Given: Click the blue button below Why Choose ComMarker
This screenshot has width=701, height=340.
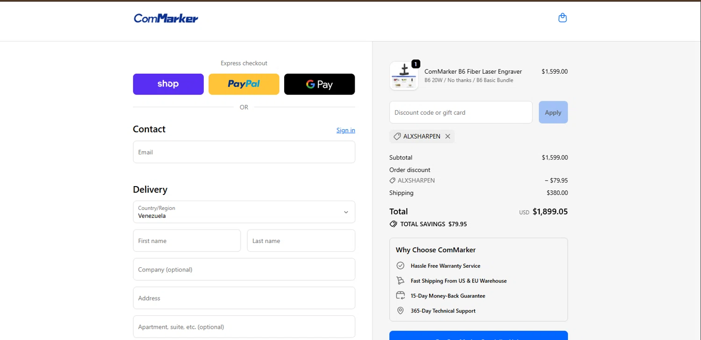Looking at the screenshot, I should [479, 336].
